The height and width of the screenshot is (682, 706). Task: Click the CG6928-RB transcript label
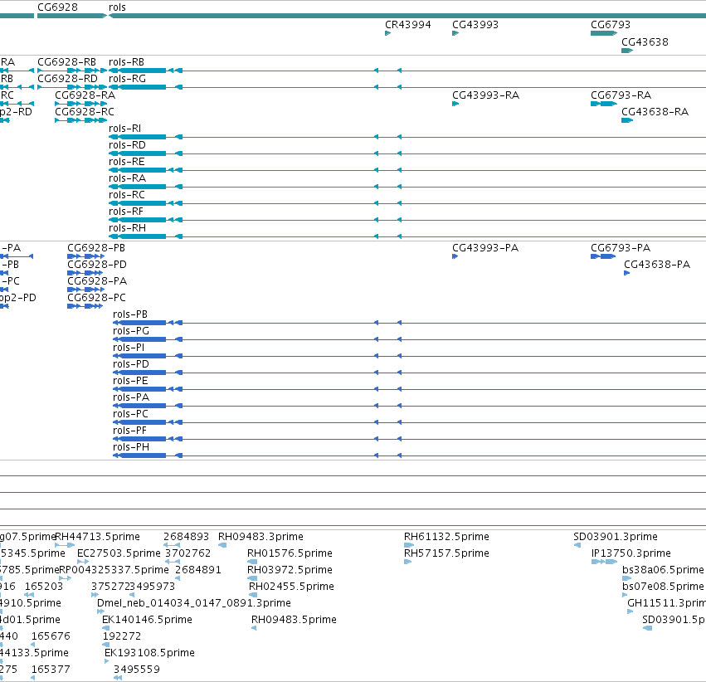click(x=66, y=62)
